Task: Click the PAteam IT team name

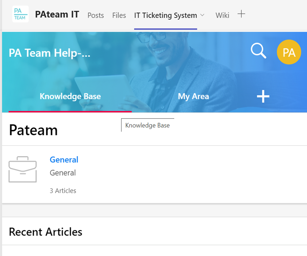Action: (57, 14)
